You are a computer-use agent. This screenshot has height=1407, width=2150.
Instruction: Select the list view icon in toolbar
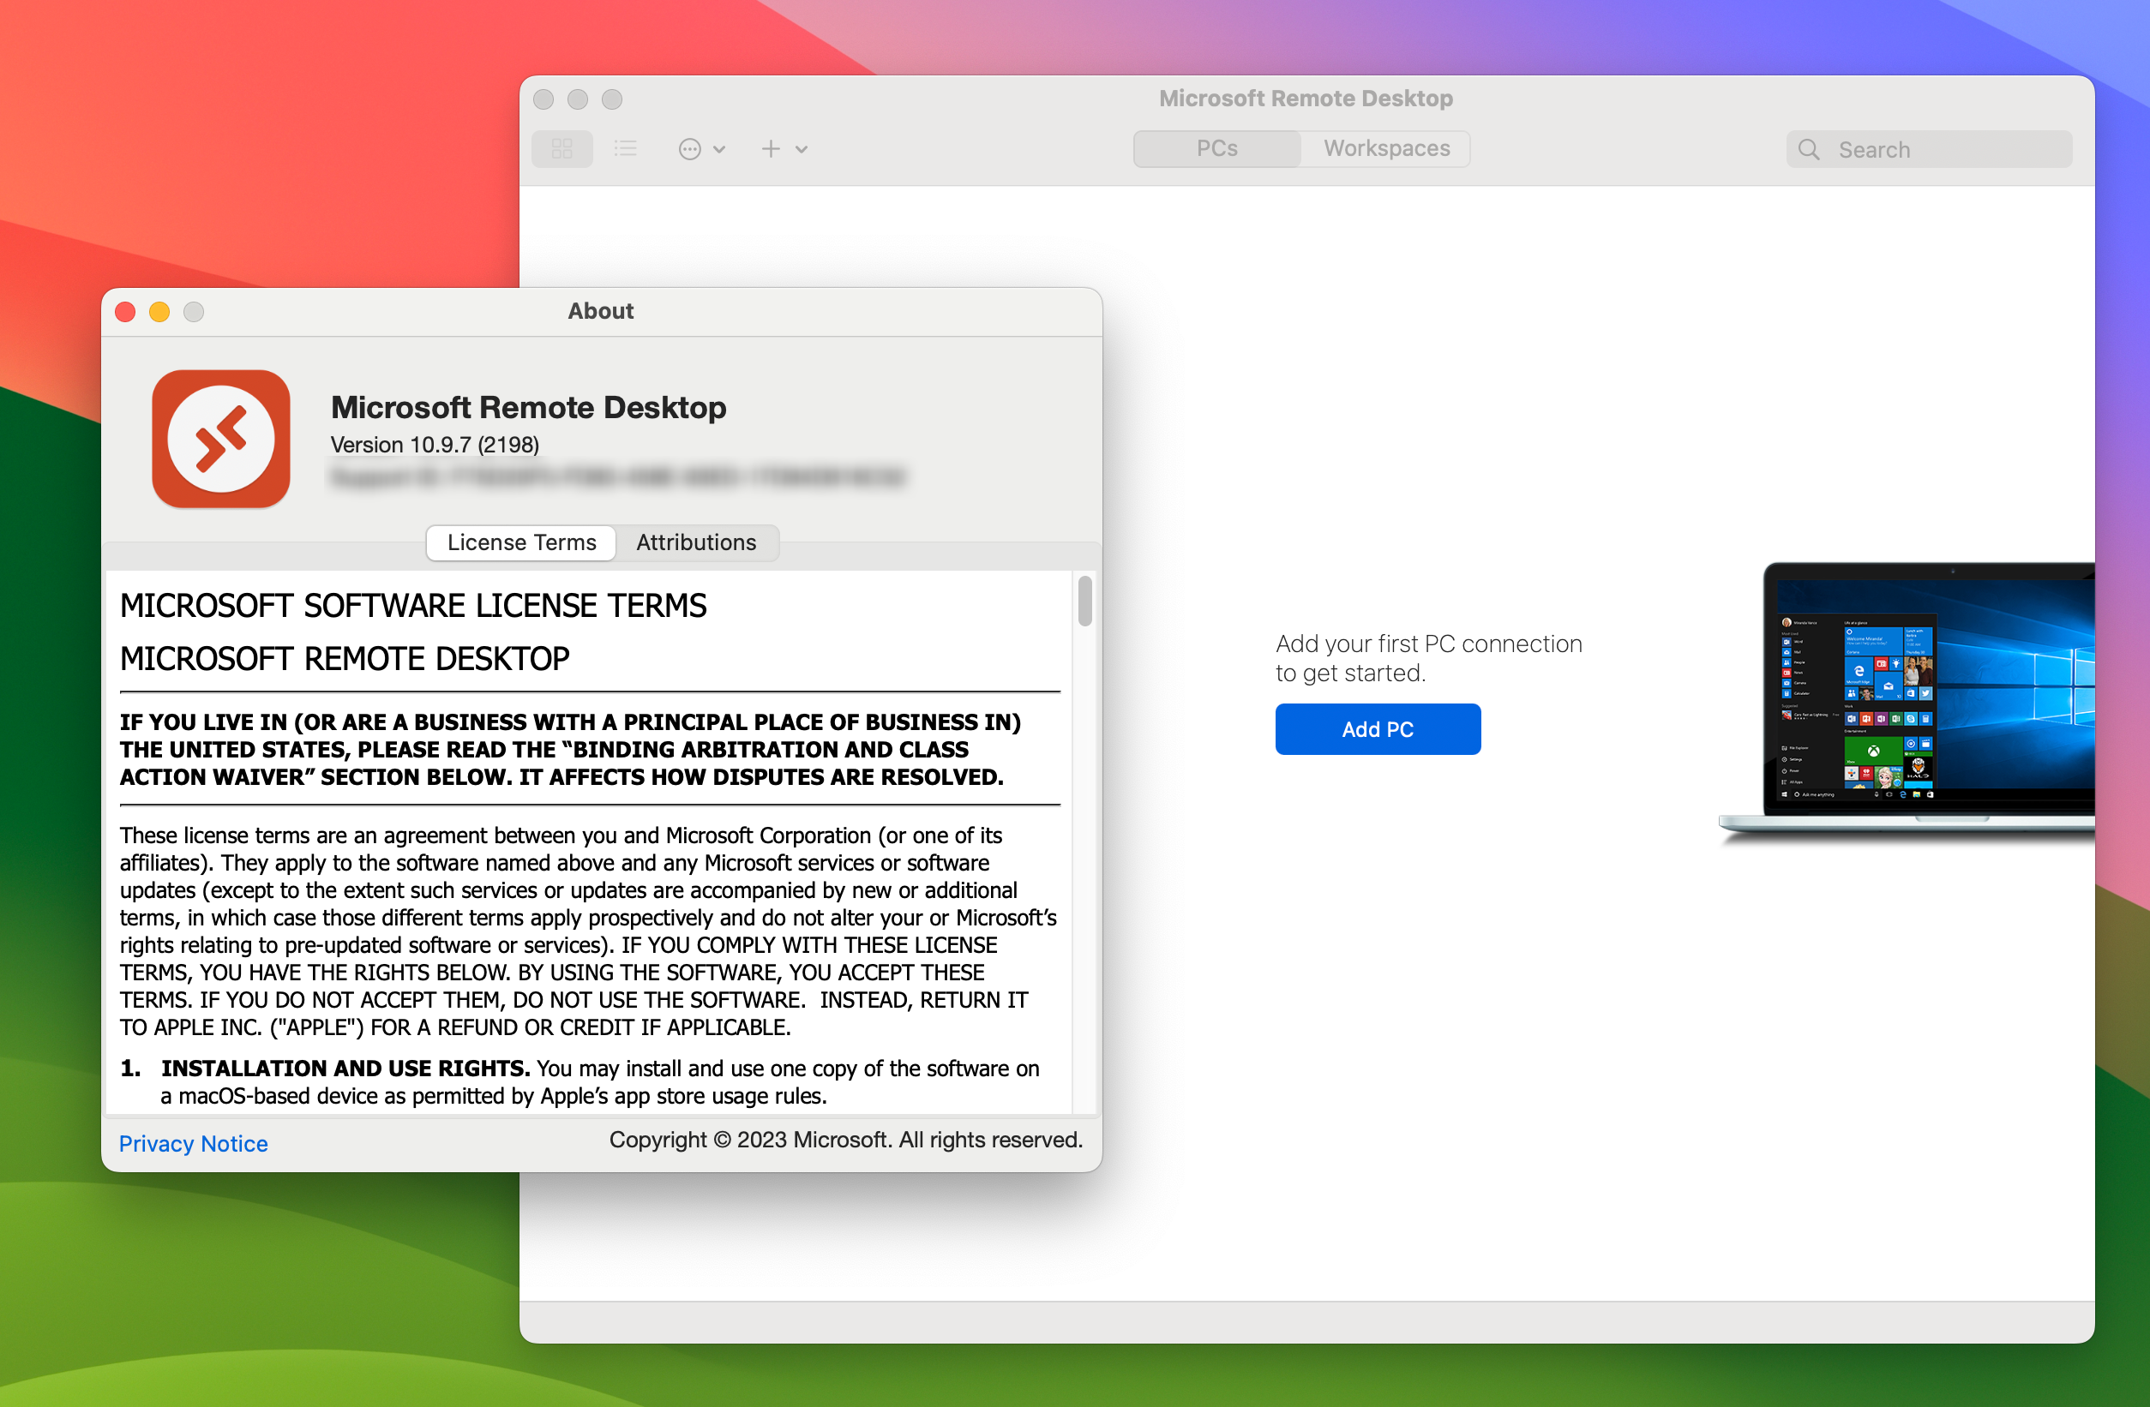pyautogui.click(x=625, y=147)
